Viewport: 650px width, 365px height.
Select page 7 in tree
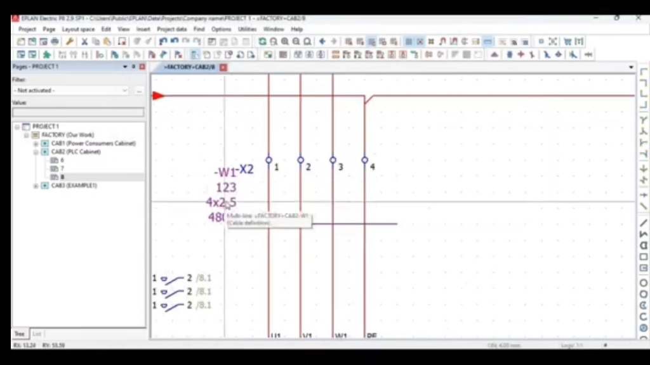click(62, 169)
